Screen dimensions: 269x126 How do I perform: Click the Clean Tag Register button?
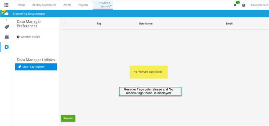coord(36,67)
